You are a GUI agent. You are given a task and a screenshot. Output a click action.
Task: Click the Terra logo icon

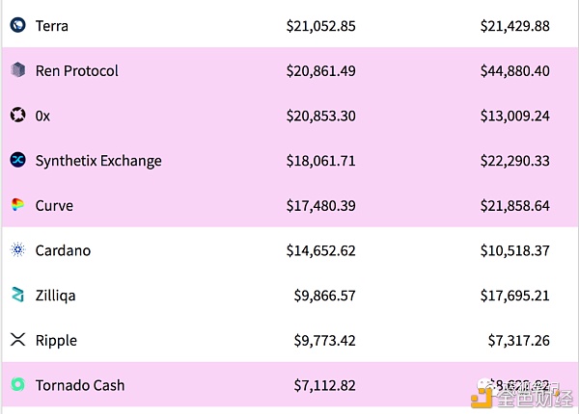pos(17,26)
